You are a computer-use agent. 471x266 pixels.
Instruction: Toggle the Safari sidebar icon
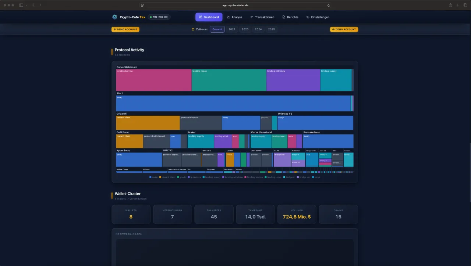21,5
